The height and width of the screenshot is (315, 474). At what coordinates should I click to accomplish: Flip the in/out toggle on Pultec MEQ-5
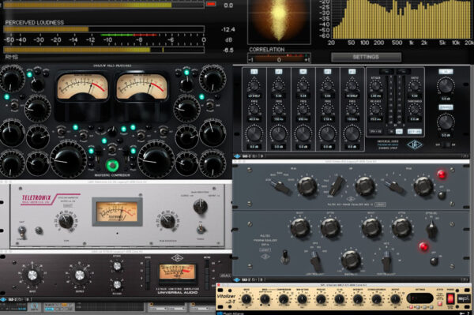coord(442,195)
